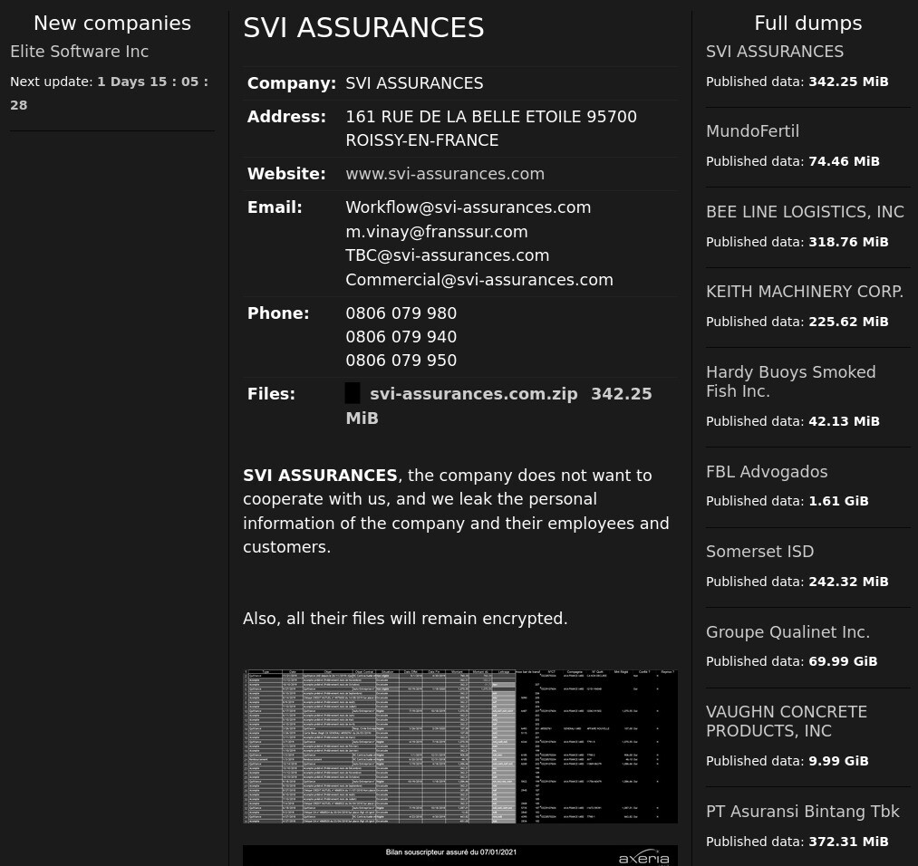Open the FBL Advogados dump entry

coord(767,472)
